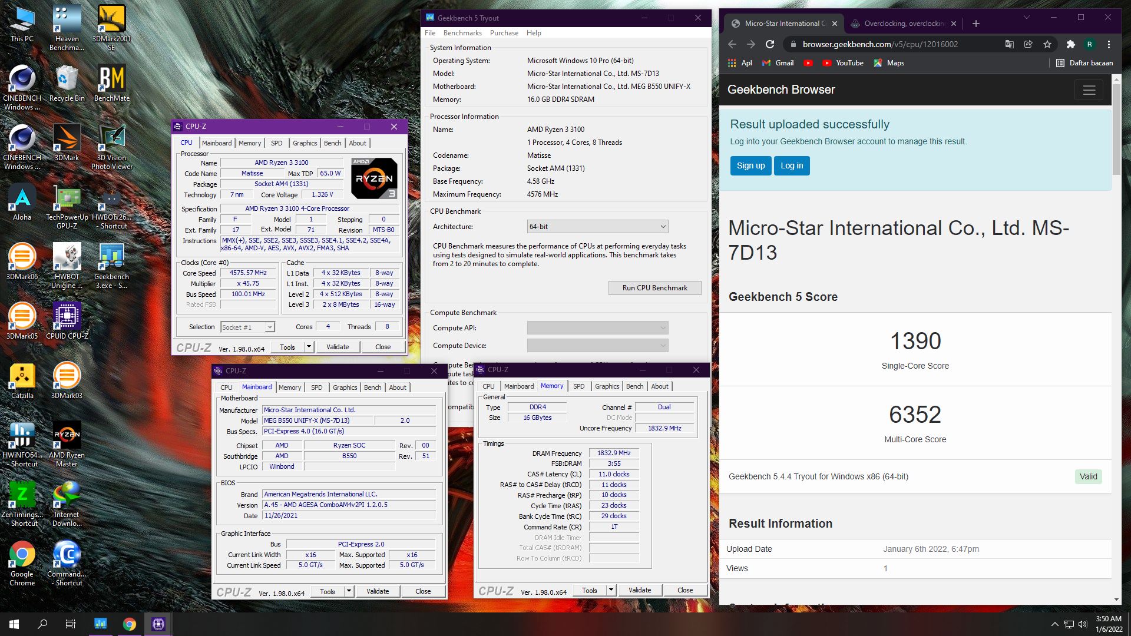
Task: Launch the Aloha desktop shortcut
Action: pyautogui.click(x=22, y=202)
